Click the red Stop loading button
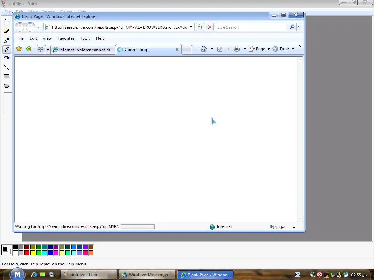Viewport: 374px width, 280px height. (210, 27)
